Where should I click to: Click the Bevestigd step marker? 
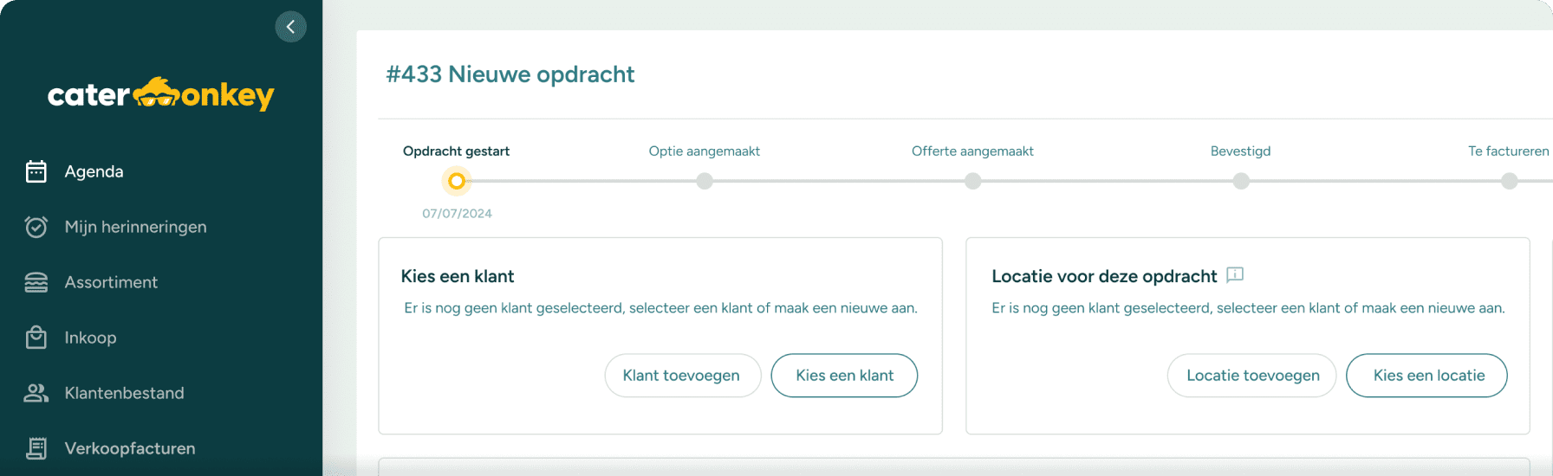1241,181
